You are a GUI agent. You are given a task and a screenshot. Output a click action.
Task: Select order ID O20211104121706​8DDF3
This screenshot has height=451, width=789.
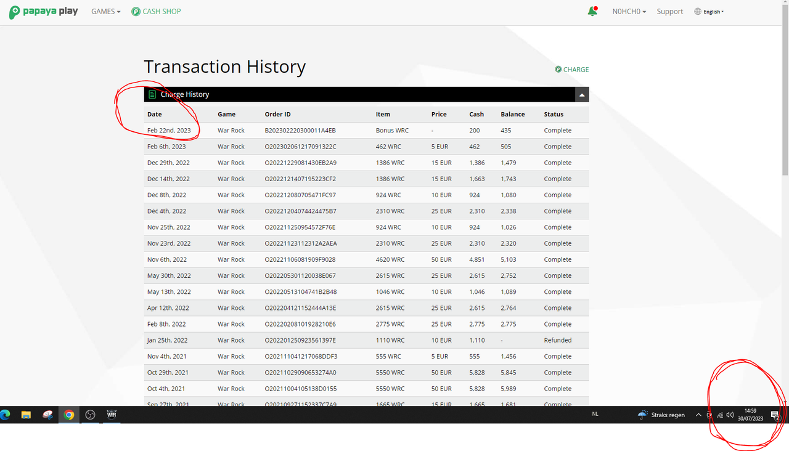coord(301,356)
